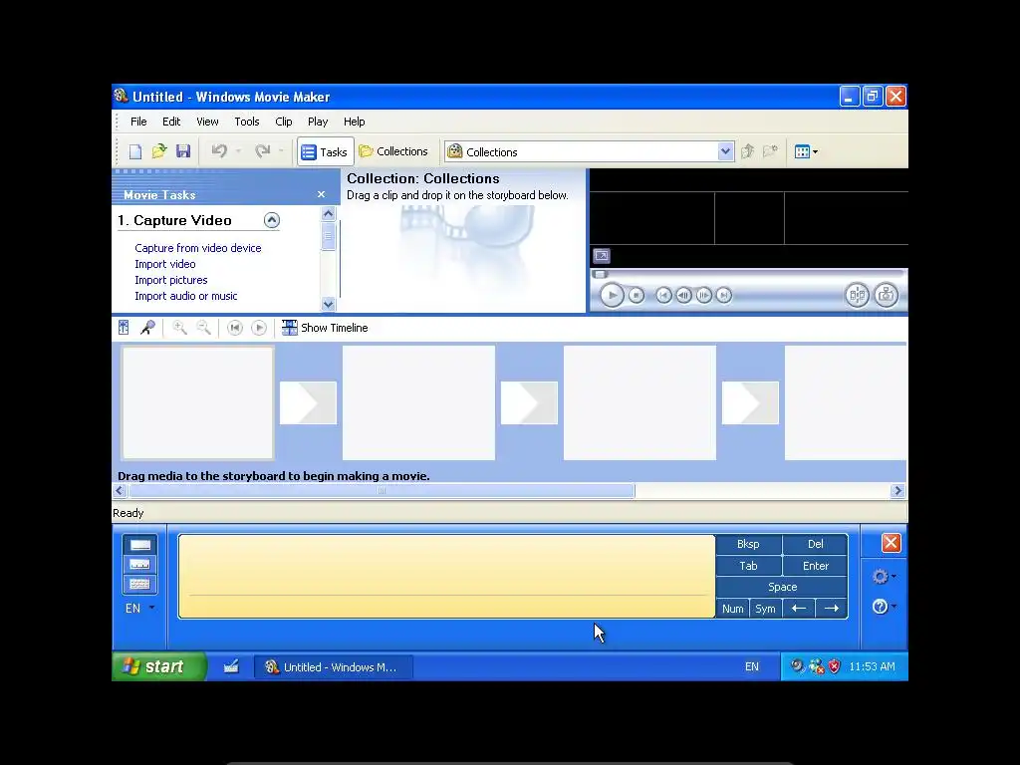This screenshot has height=765, width=1020.
Task: Select the writing pad mode icon
Action: (139, 545)
